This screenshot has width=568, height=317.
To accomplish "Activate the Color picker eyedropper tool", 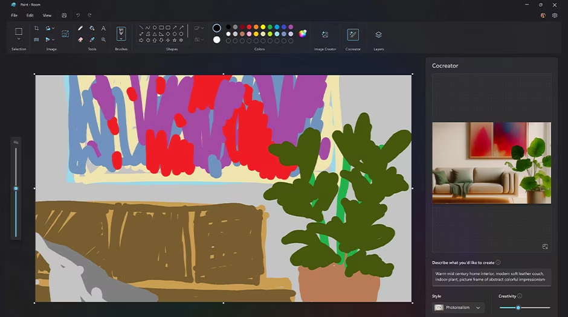I will 92,39.
